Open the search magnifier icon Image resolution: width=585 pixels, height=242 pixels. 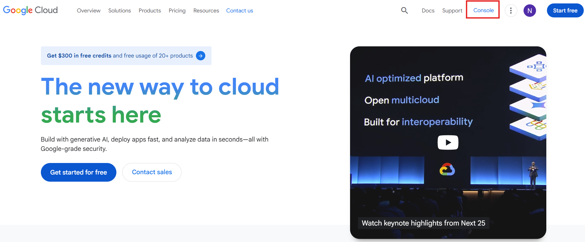404,11
